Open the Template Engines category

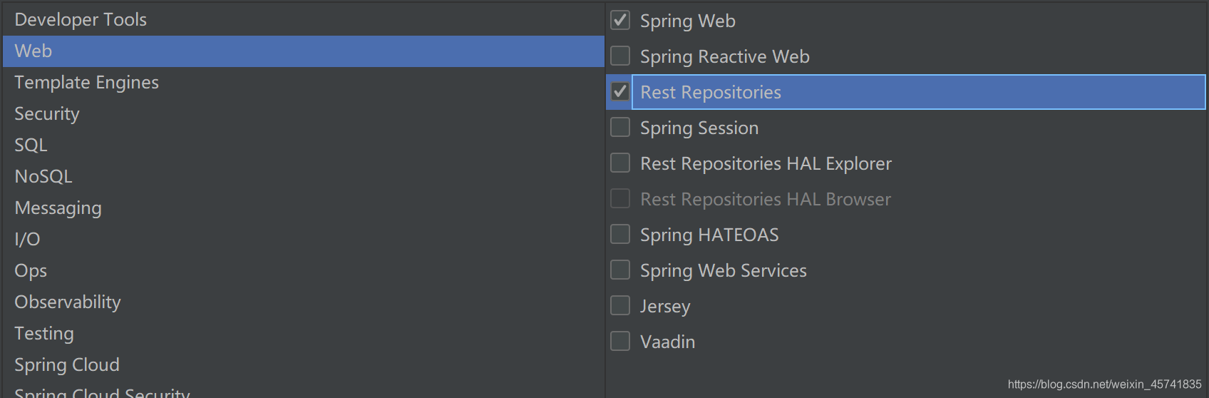point(304,82)
